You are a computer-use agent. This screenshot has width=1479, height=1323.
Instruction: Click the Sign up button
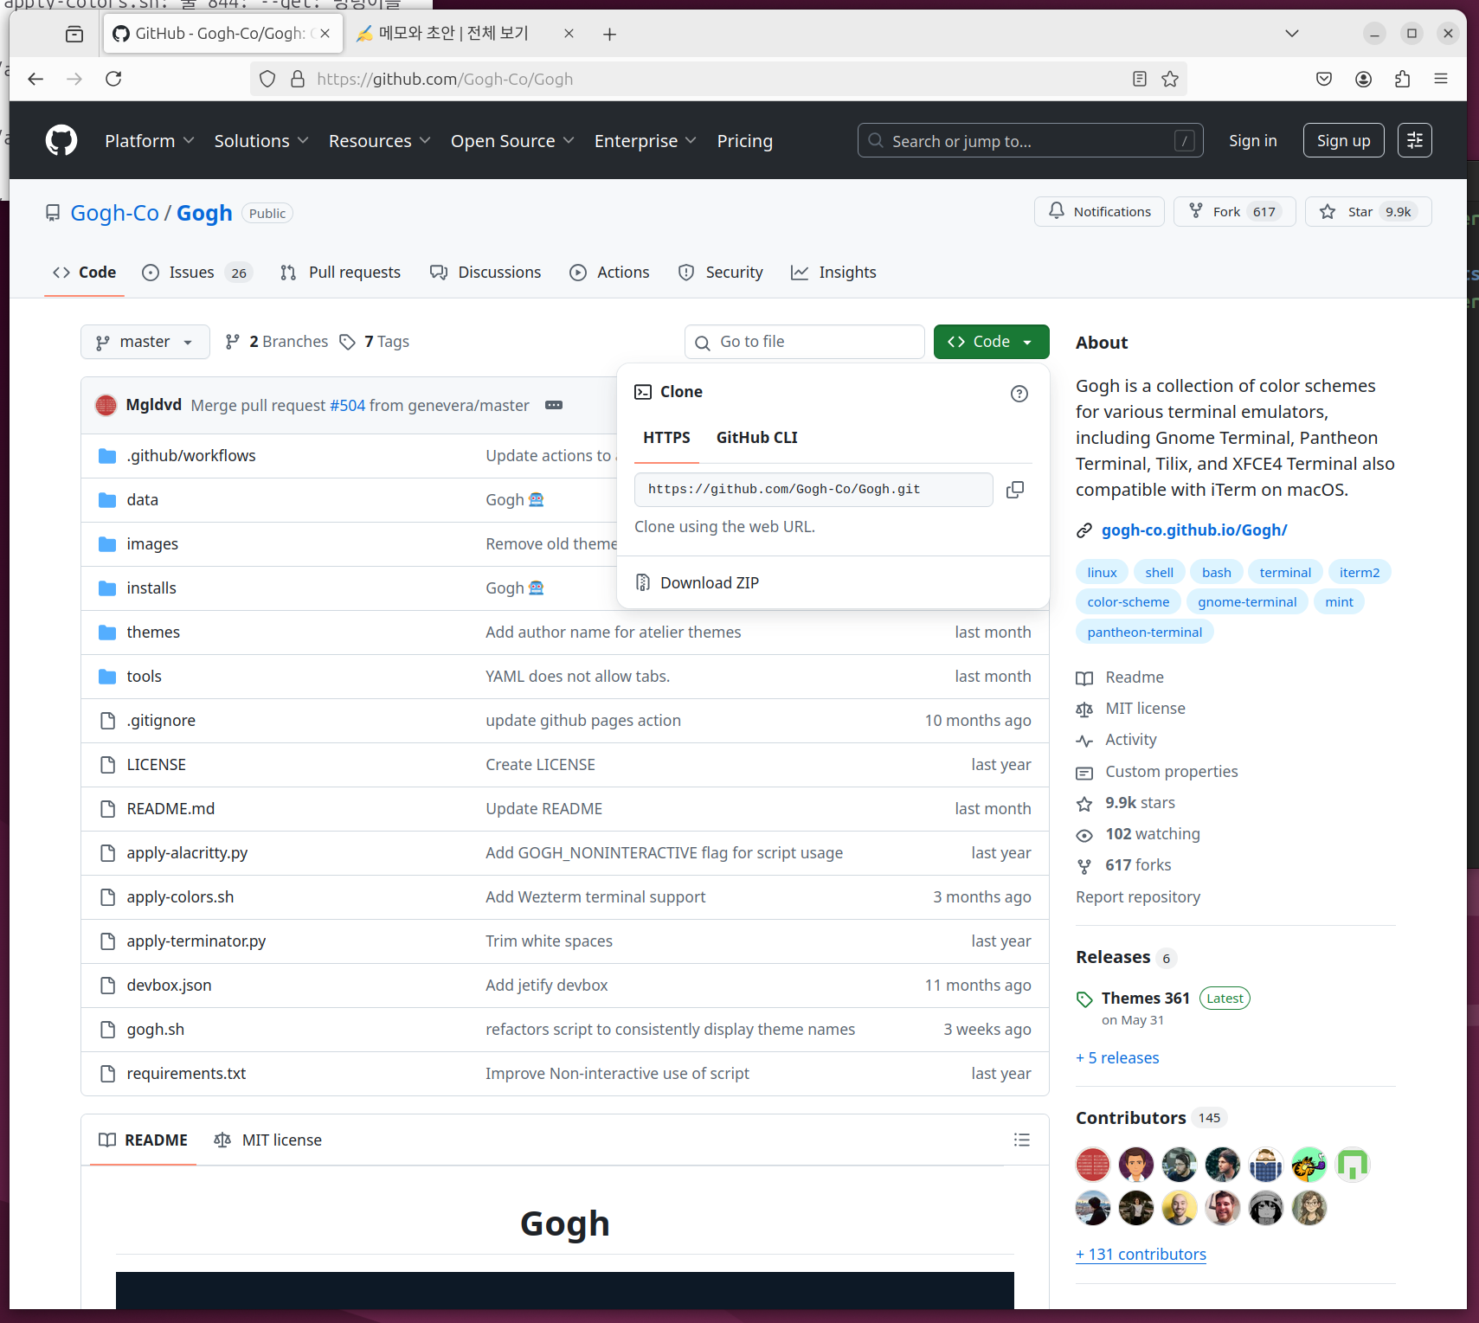[1344, 141]
